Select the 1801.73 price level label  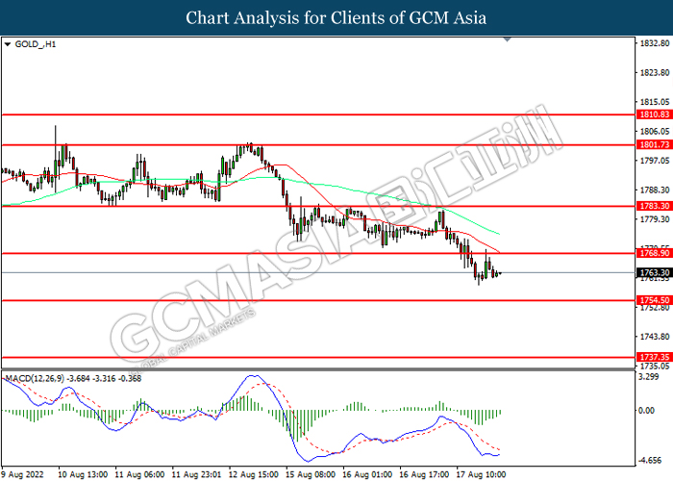(x=654, y=144)
